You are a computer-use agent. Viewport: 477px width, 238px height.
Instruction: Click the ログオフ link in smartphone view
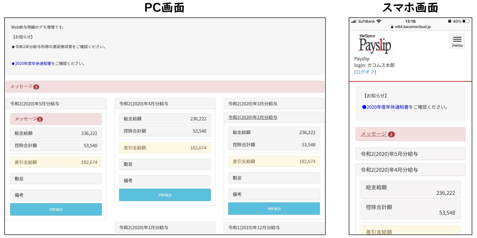tap(365, 72)
